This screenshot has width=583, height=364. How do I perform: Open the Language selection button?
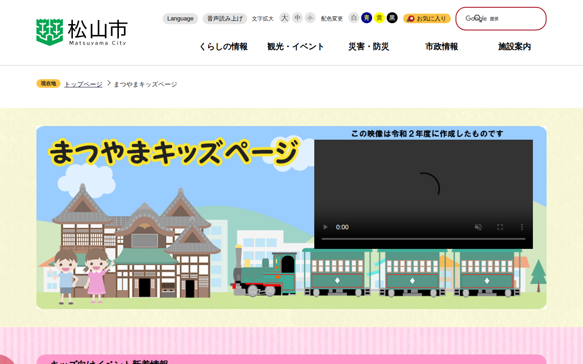click(180, 19)
